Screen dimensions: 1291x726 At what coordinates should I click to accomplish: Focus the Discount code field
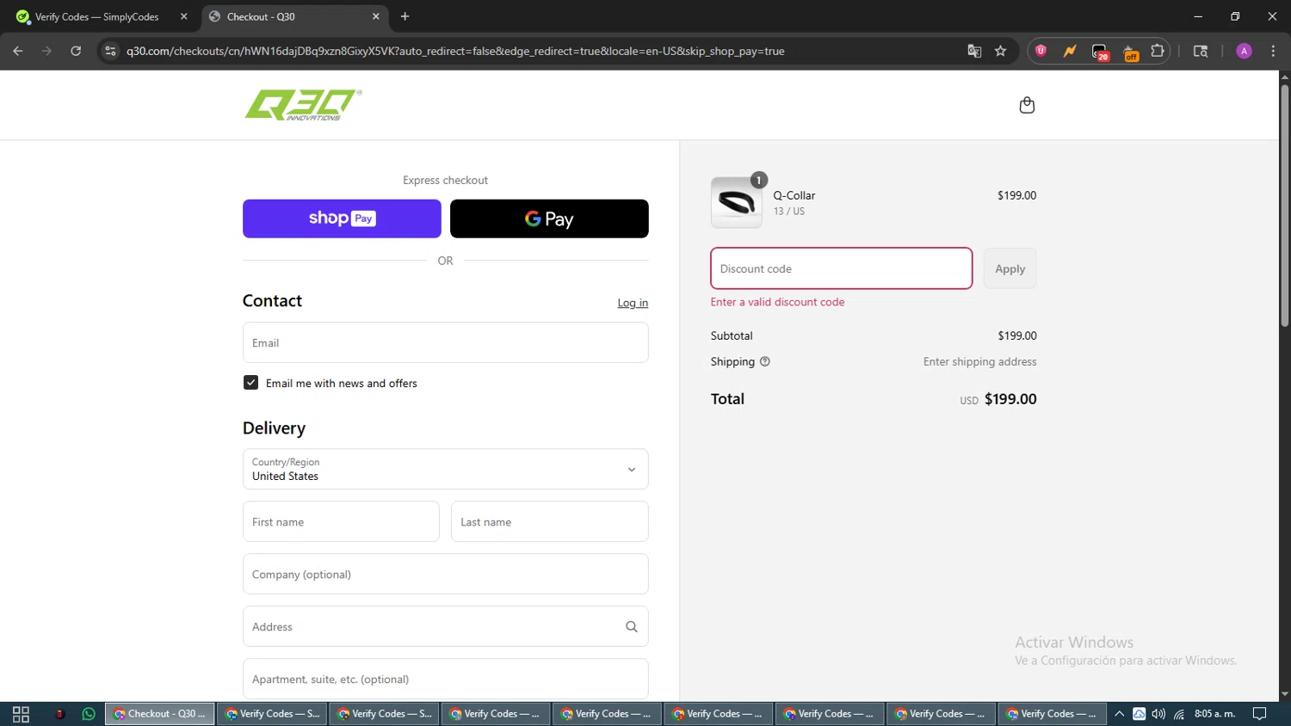(x=841, y=268)
